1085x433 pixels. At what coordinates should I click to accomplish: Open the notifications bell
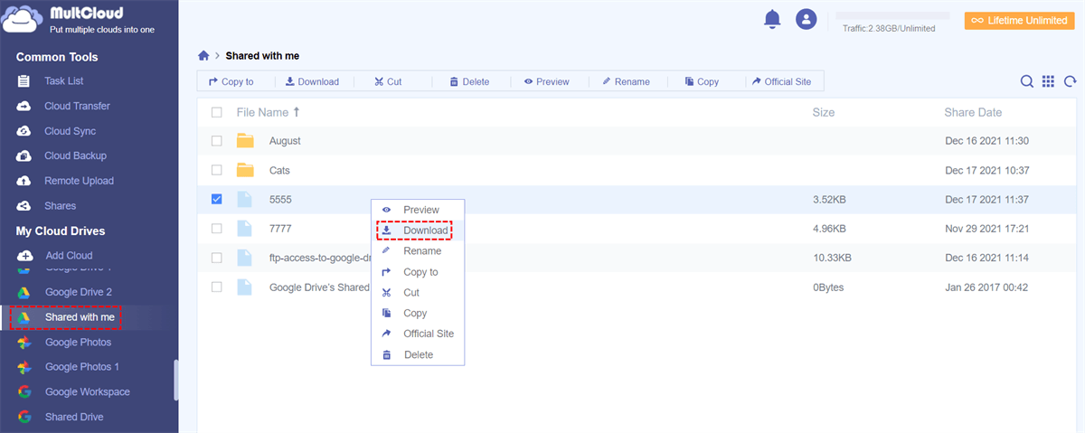pos(772,19)
